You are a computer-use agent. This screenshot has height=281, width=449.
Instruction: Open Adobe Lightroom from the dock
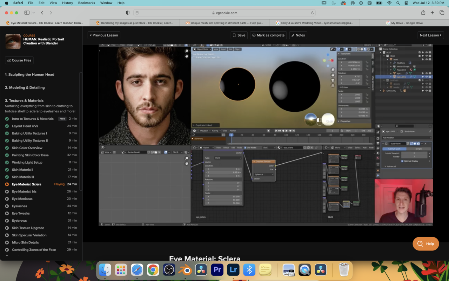click(x=233, y=270)
